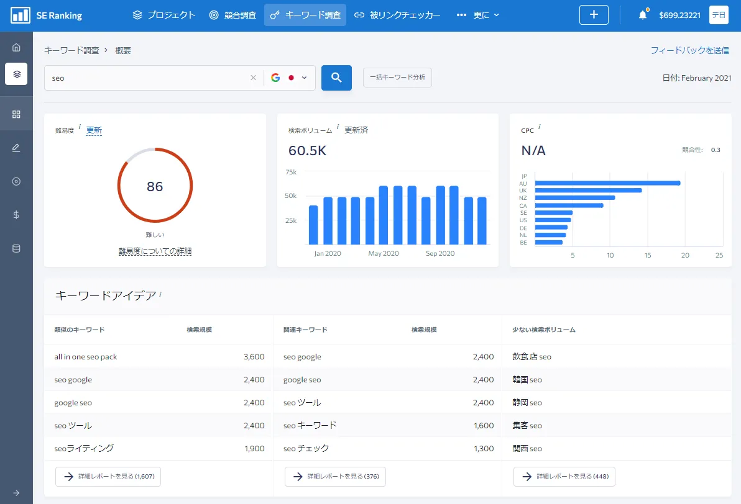The height and width of the screenshot is (504, 741).
Task: Open the target circle icon in sidebar
Action: 16,181
